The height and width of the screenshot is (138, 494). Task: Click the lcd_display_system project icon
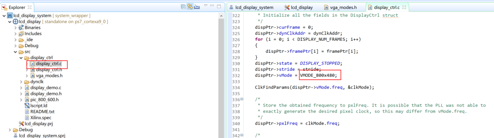10,16
